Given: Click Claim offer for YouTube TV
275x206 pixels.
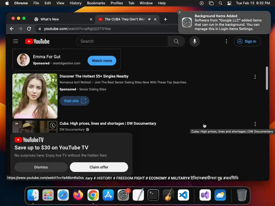Looking at the screenshot, I should 99,167.
